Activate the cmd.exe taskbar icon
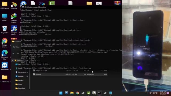Image resolution: width=171 pixels, height=96 pixels. 99,93
